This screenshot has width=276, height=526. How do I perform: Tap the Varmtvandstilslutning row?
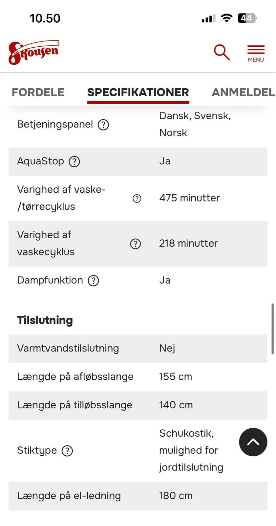[138, 348]
